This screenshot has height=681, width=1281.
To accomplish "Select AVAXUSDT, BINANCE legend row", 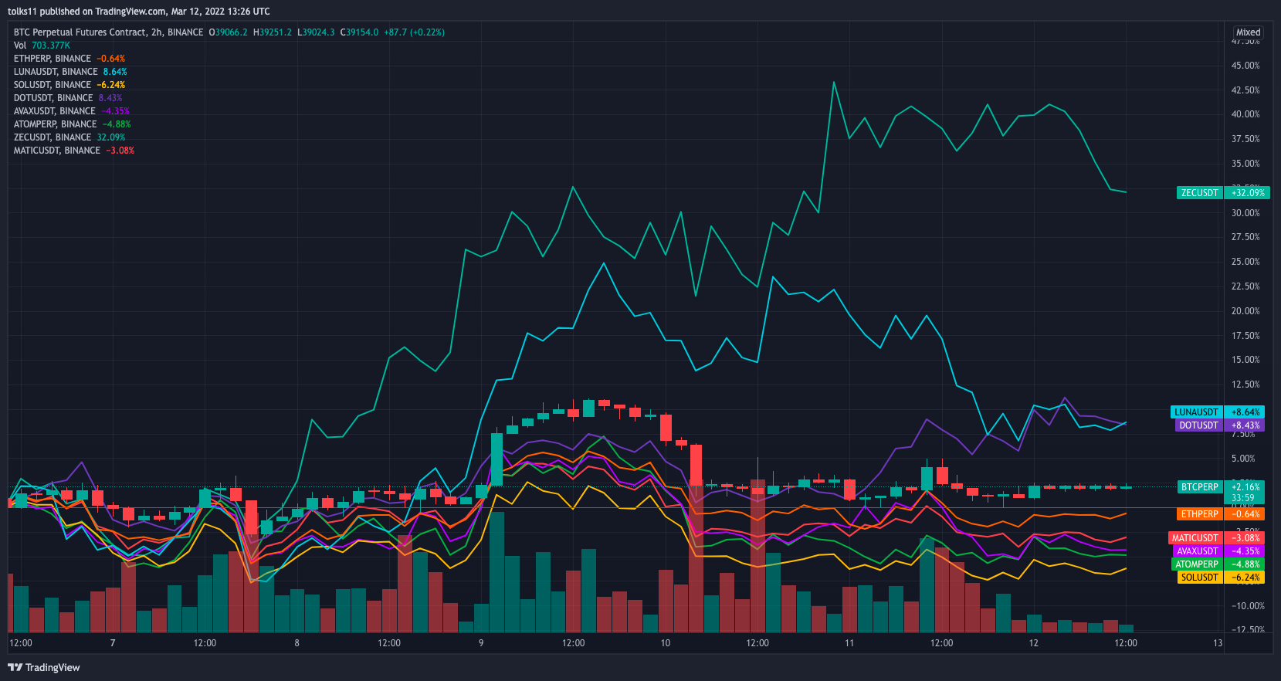I will tap(72, 111).
